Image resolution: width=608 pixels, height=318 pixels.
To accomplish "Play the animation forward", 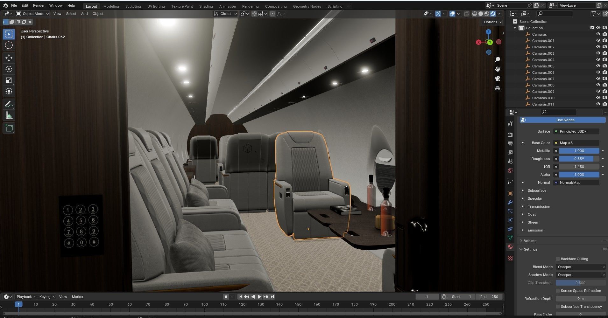I will 259,297.
